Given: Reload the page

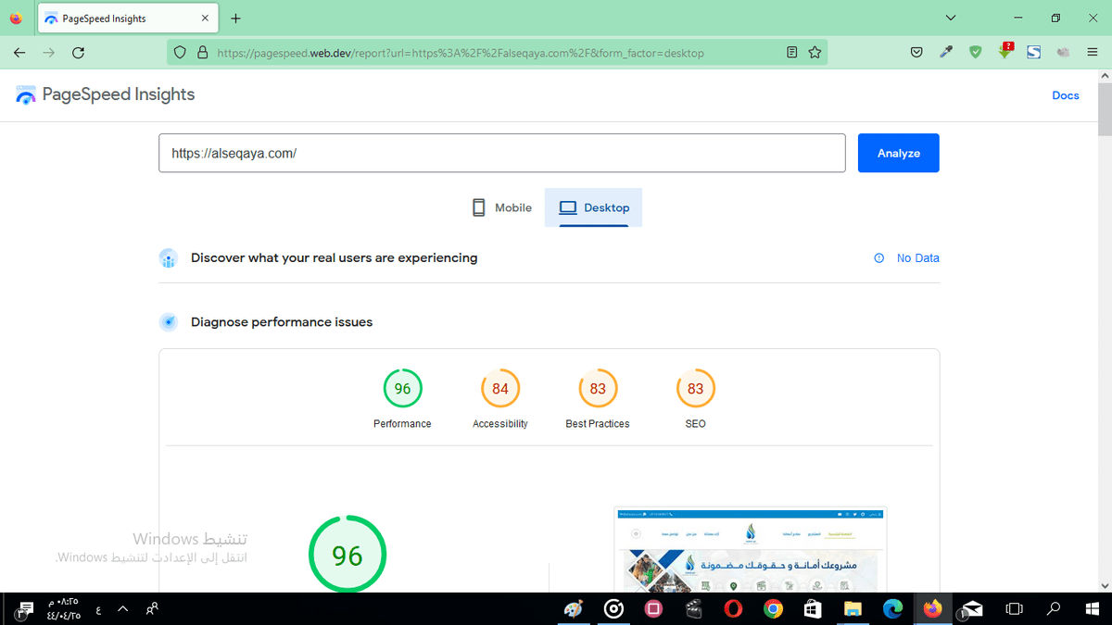Looking at the screenshot, I should [x=79, y=53].
